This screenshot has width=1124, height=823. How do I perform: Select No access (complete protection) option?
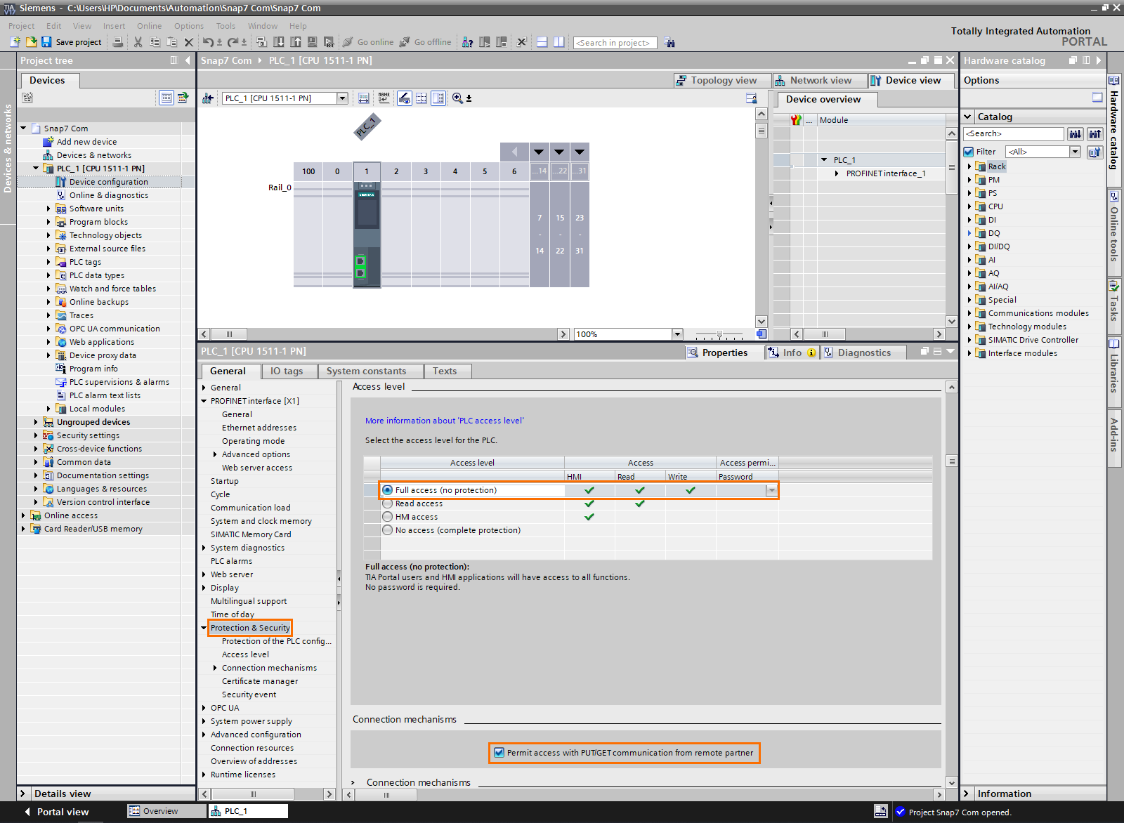(387, 530)
